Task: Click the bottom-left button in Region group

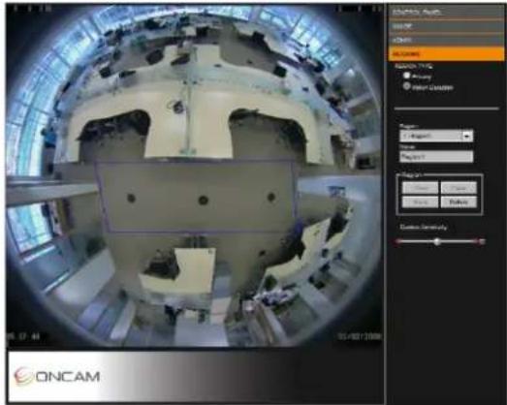Action: pyautogui.click(x=420, y=202)
